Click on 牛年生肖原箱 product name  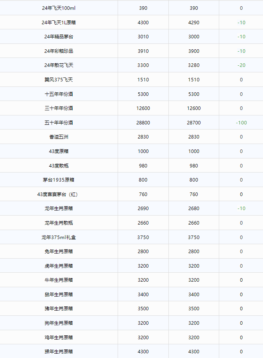[x=59, y=280]
